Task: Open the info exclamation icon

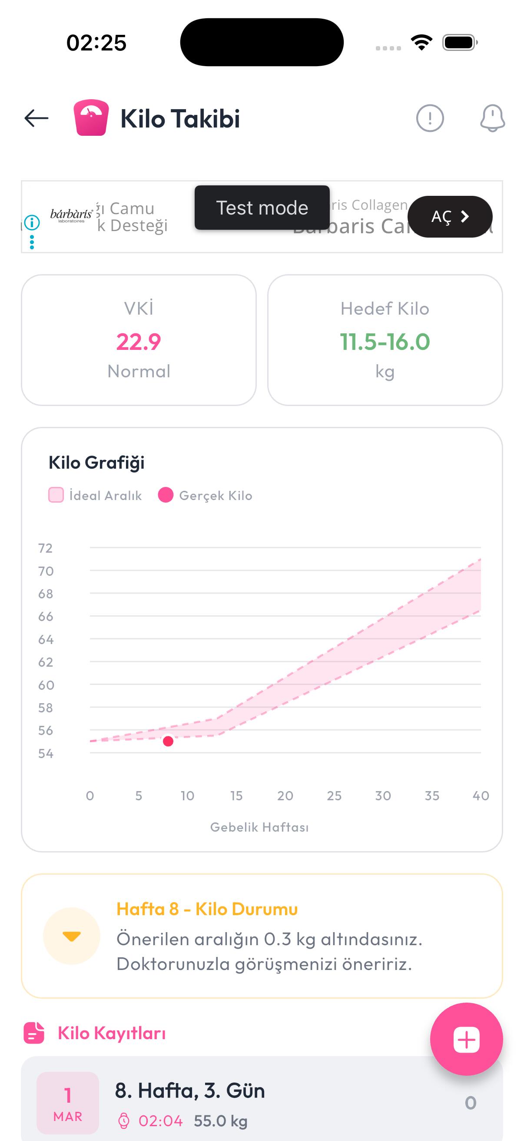Action: click(x=429, y=118)
